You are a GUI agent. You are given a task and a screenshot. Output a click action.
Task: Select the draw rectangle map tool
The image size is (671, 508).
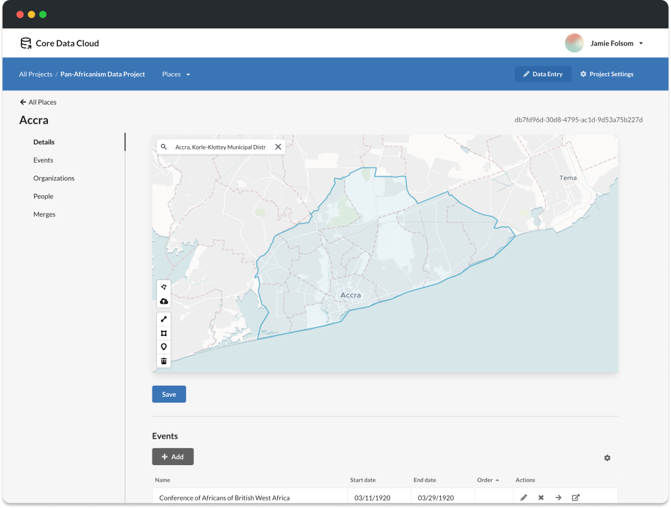164,333
